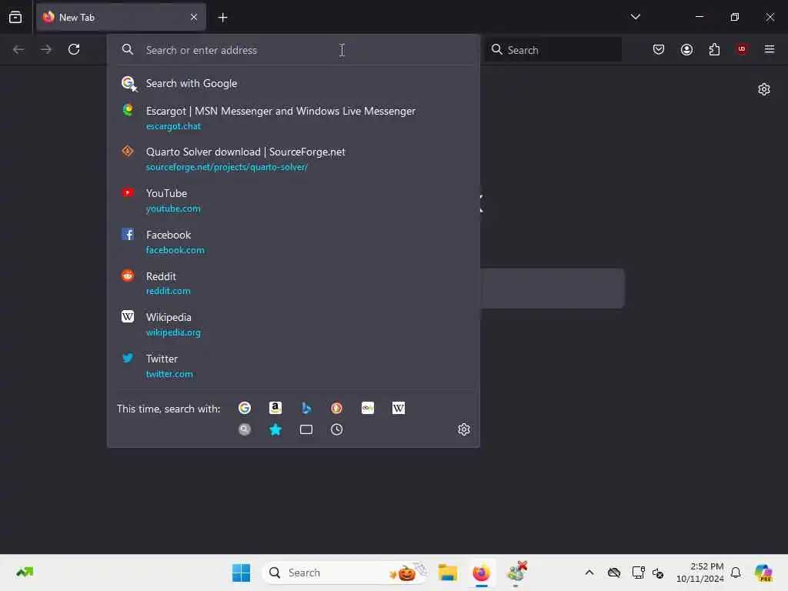Open the Windows Start menu
Image resolution: width=788 pixels, height=591 pixels.
241,573
